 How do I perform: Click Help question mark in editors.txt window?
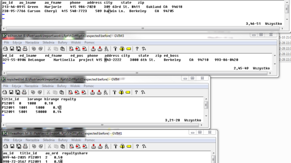pos(137,49)
